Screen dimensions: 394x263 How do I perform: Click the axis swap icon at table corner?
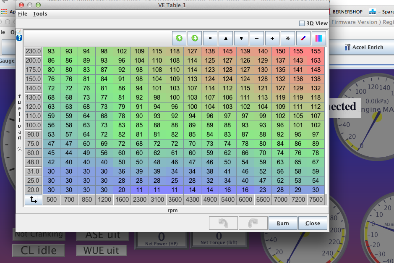pyautogui.click(x=33, y=200)
